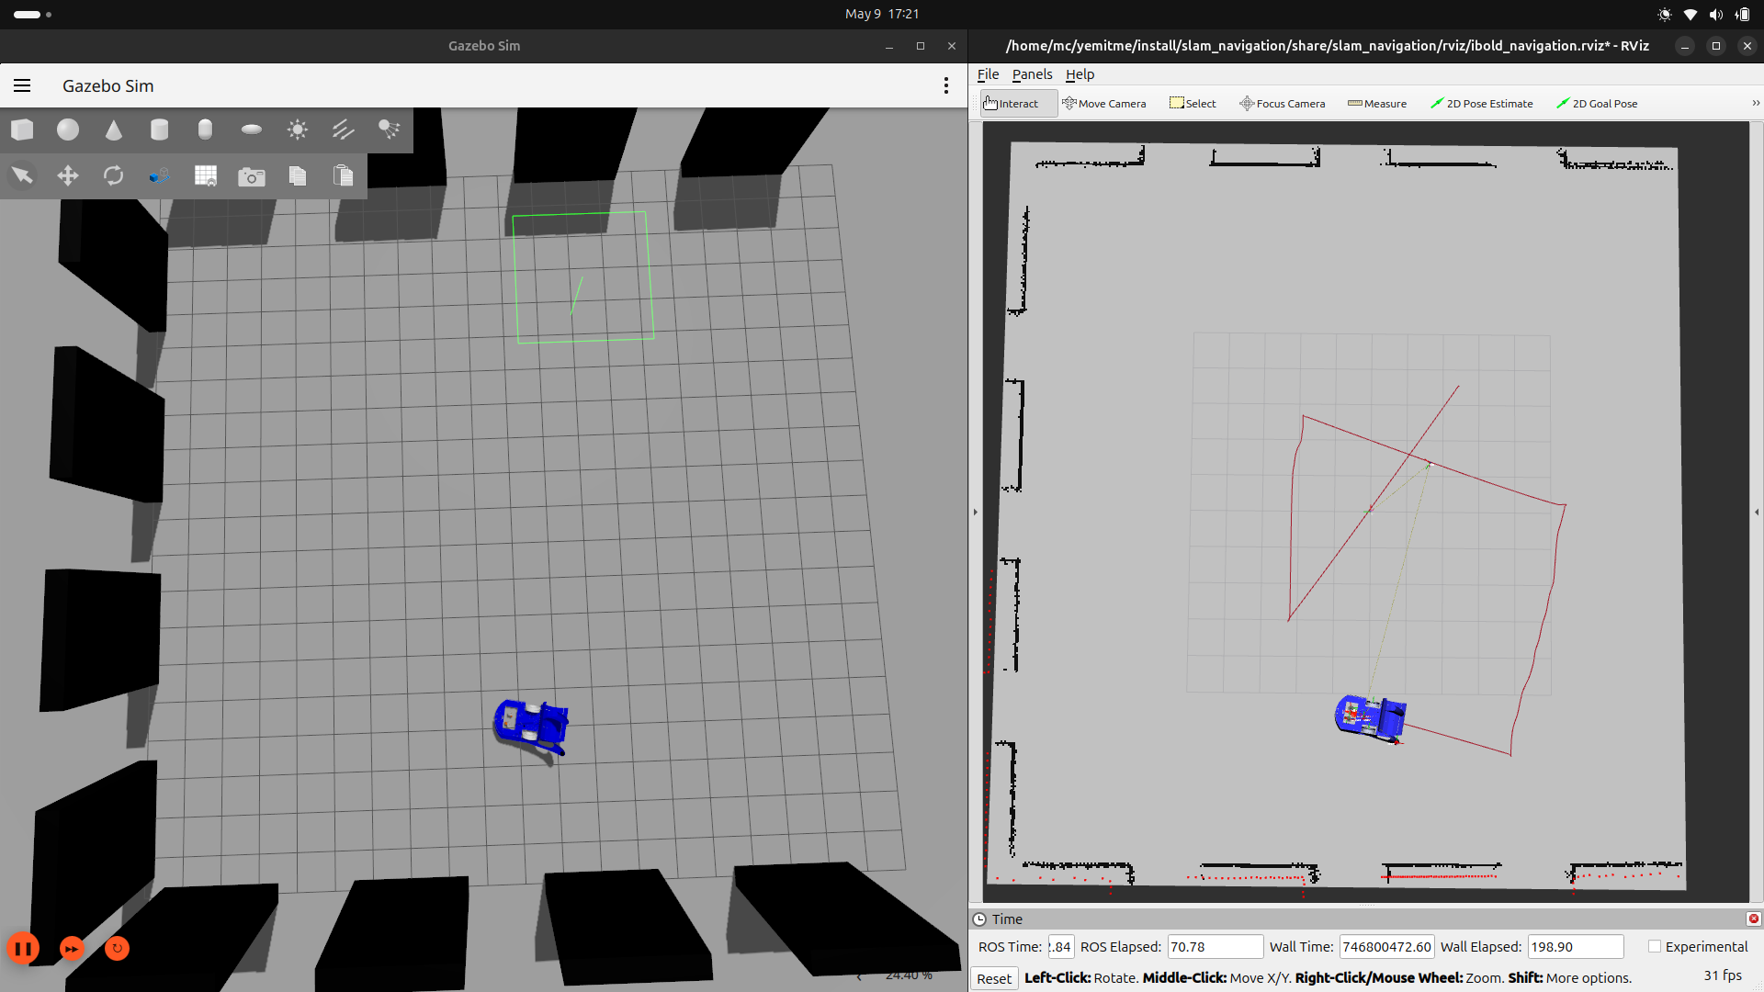Insert a sphere shape
Viewport: 1764px width, 992px height.
68,130
